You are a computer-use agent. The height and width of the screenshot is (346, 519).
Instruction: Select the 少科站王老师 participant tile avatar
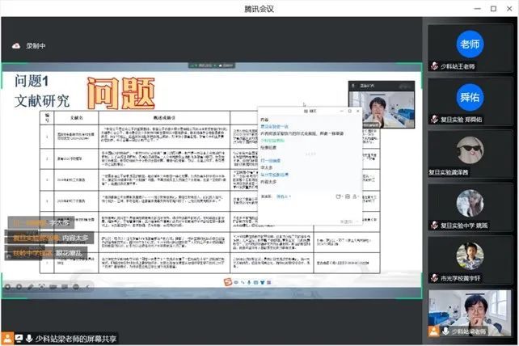point(470,44)
